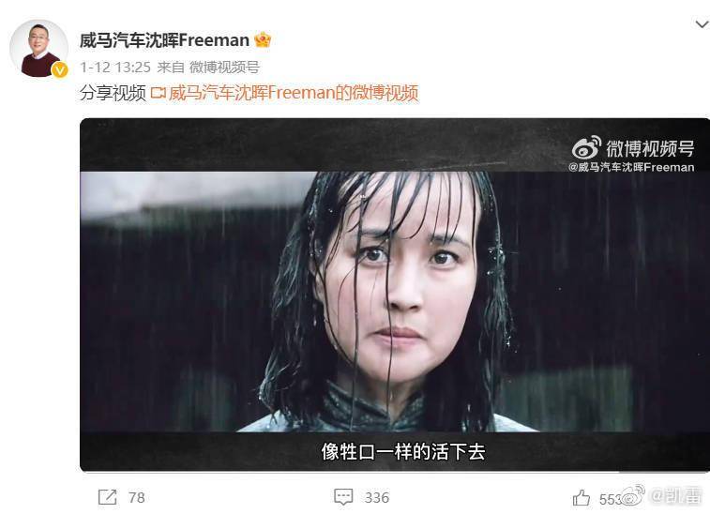Expand the post options chevron menu
This screenshot has width=710, height=514.
702,23
